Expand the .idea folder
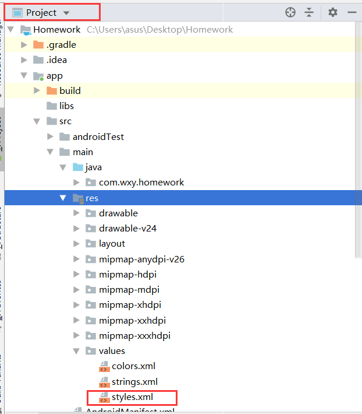Screen dimensions: 362x414 24,60
